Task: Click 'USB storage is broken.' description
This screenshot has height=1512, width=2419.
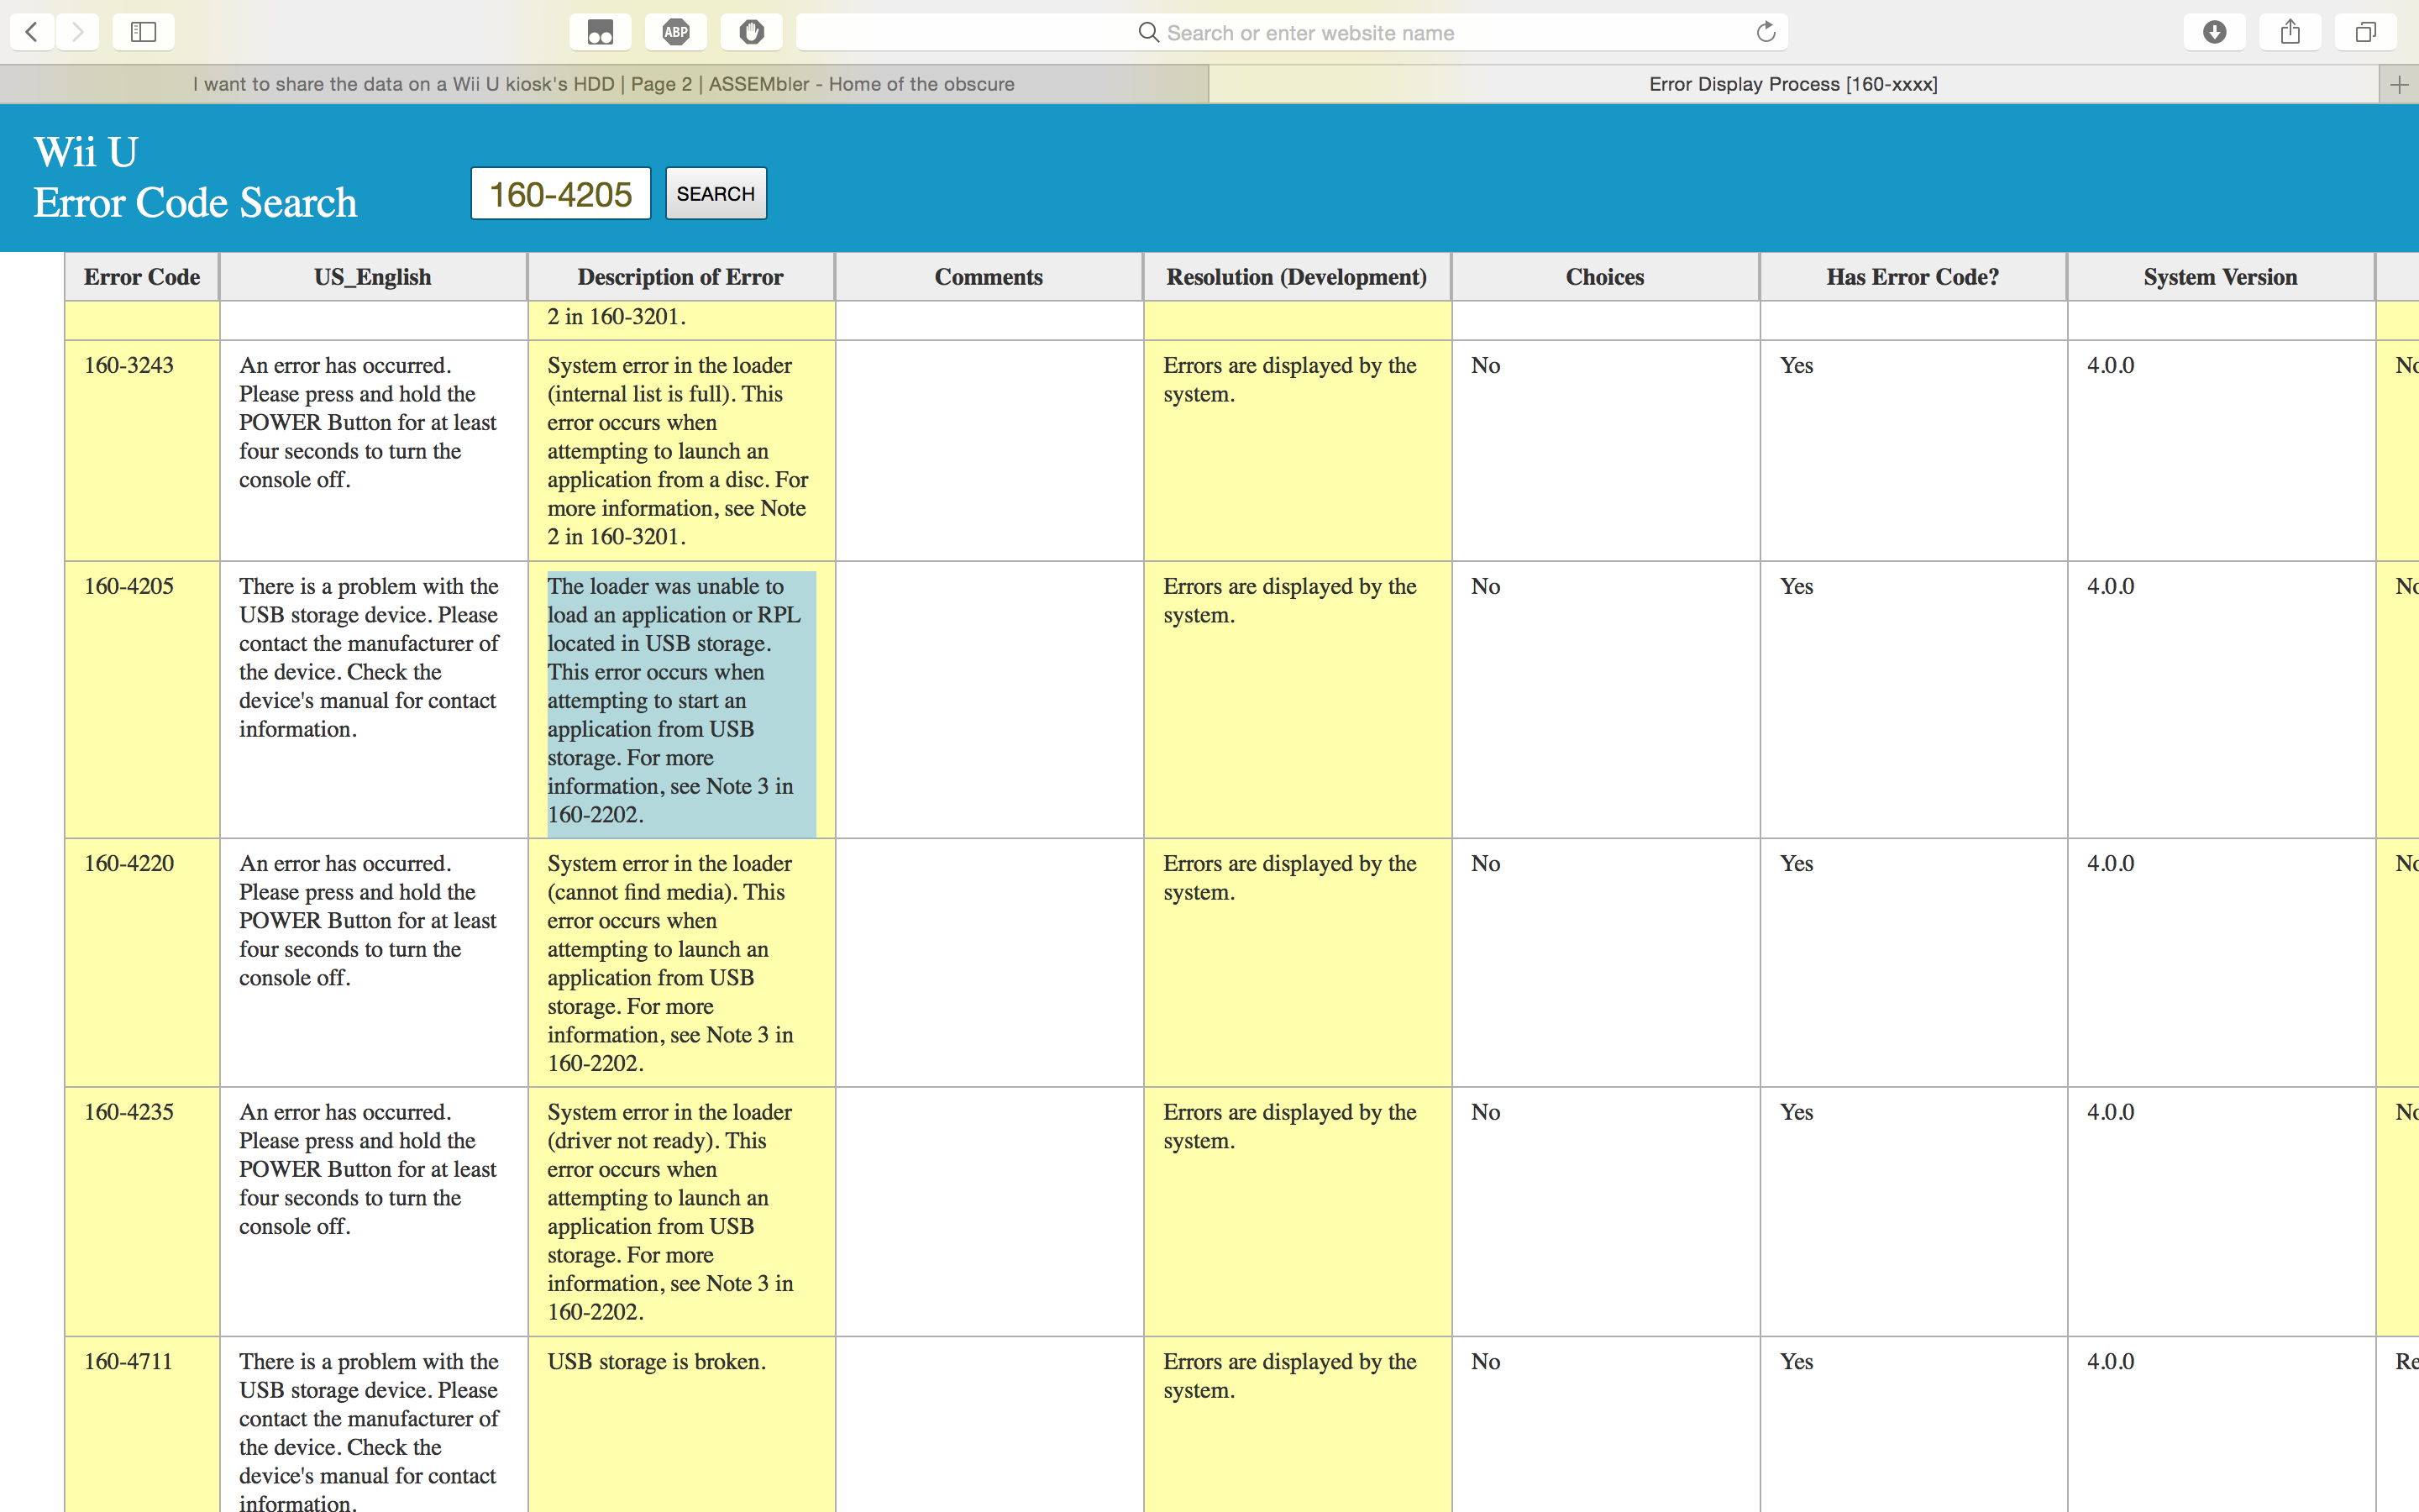Action: [x=657, y=1362]
